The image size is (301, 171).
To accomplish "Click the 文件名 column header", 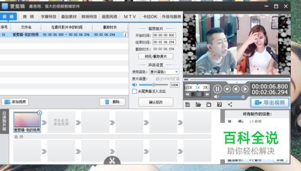I will (x=26, y=27).
